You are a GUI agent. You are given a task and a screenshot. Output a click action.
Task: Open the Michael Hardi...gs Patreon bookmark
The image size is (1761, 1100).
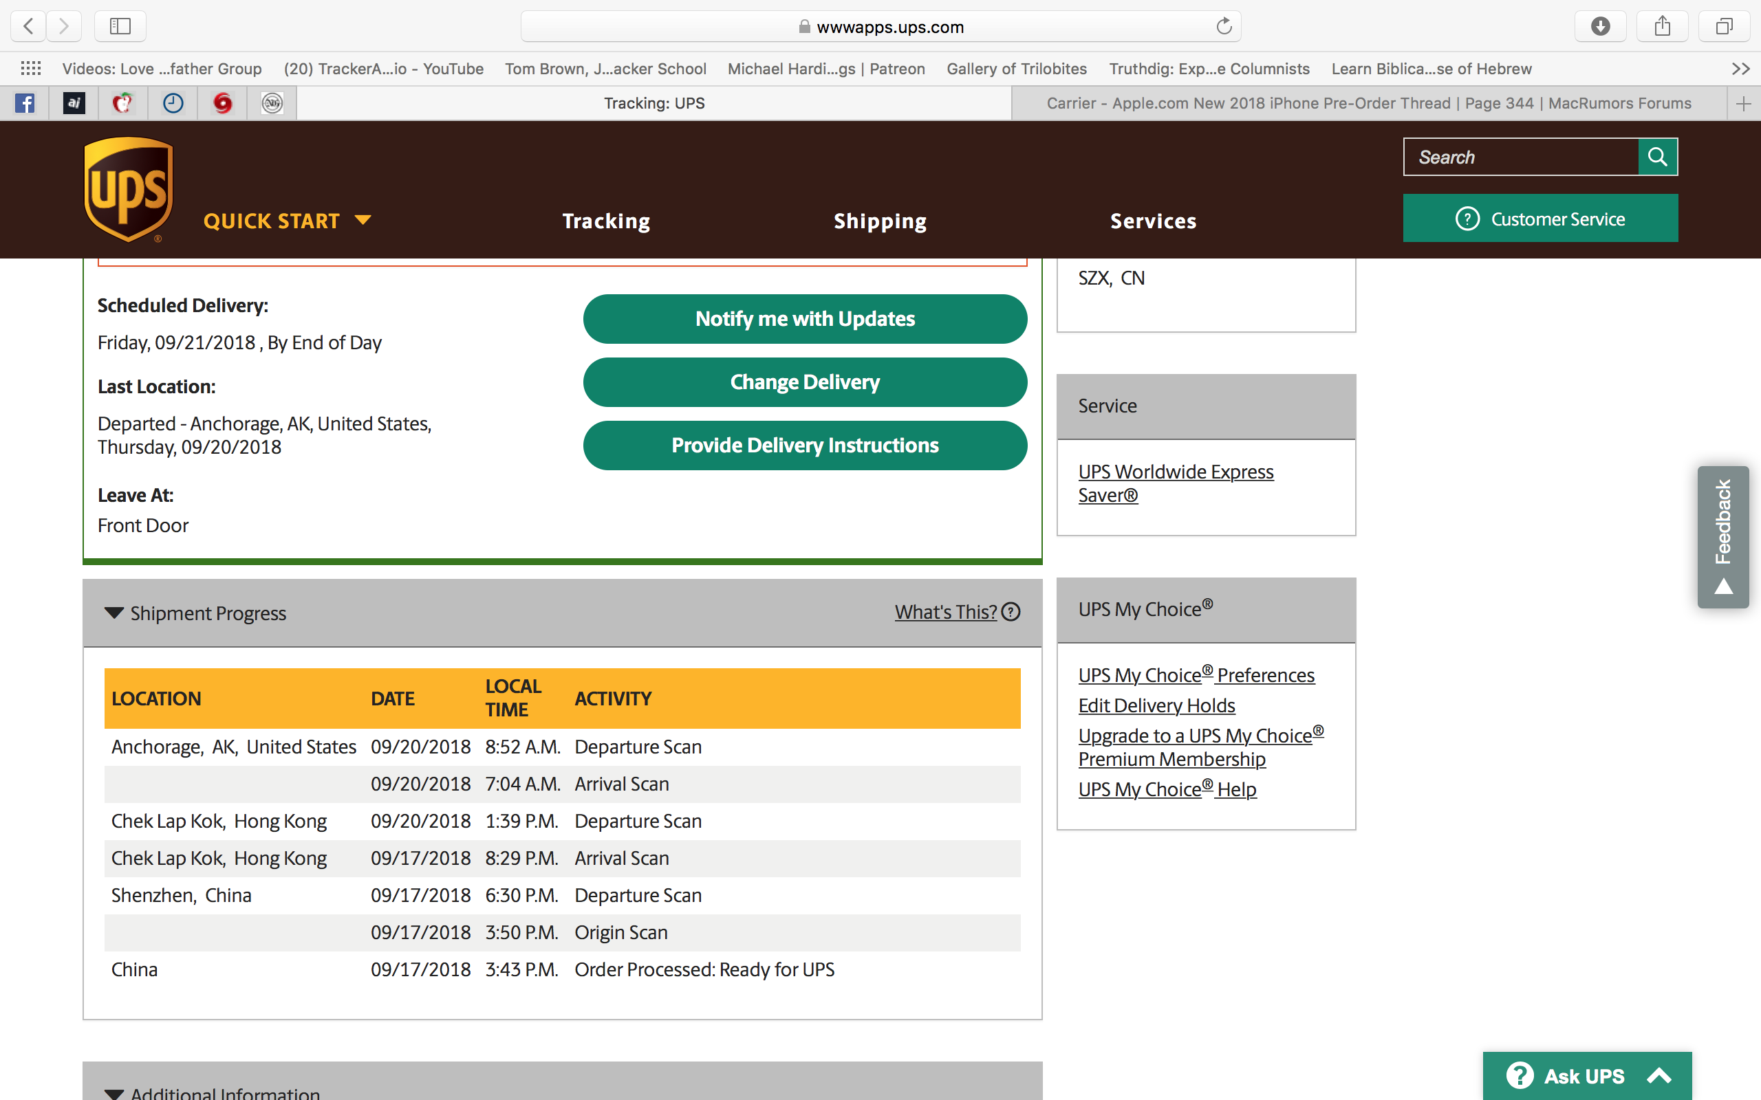(x=826, y=68)
